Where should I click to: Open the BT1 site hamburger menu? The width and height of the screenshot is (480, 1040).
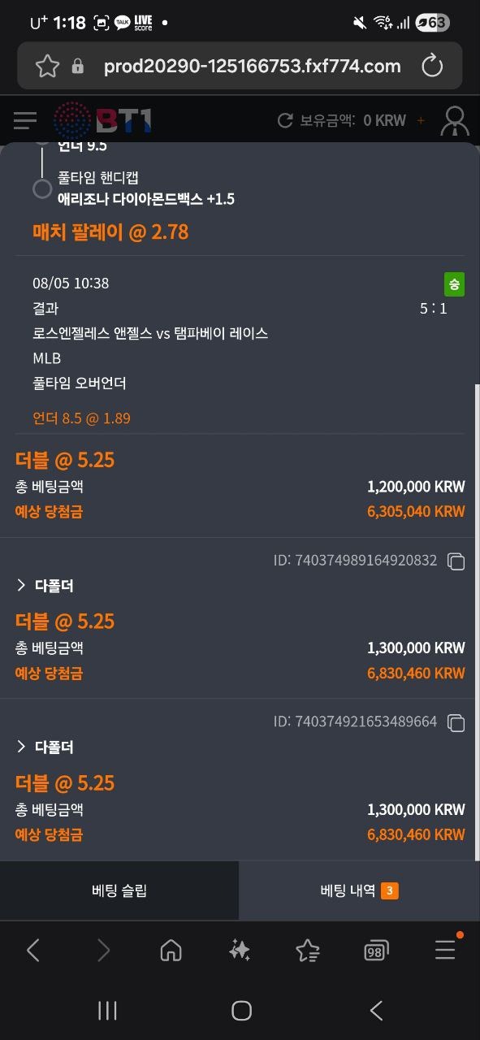pos(24,120)
